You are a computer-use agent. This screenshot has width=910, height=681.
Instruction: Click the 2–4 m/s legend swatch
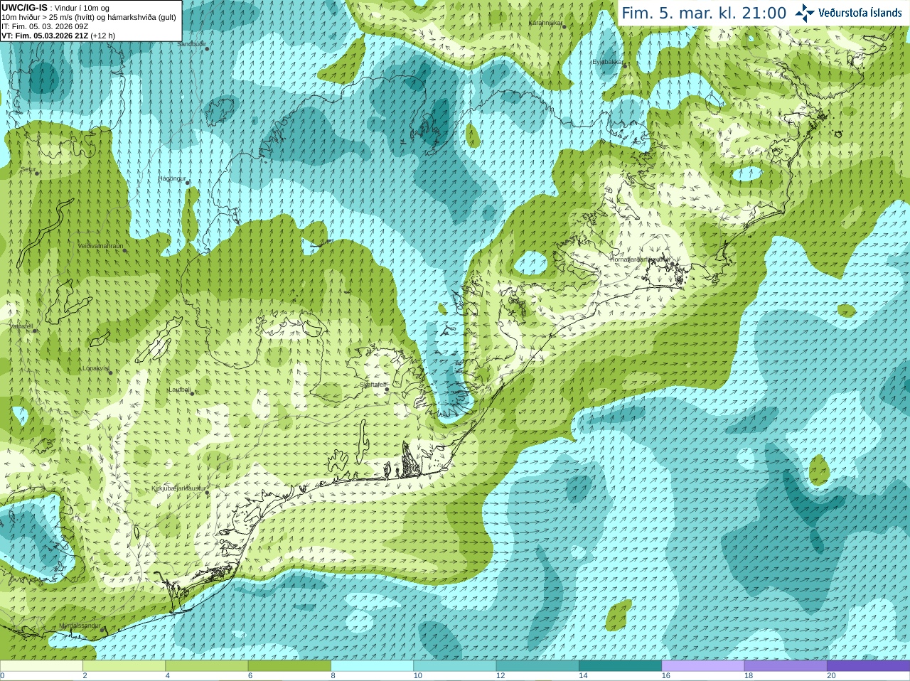tap(124, 666)
